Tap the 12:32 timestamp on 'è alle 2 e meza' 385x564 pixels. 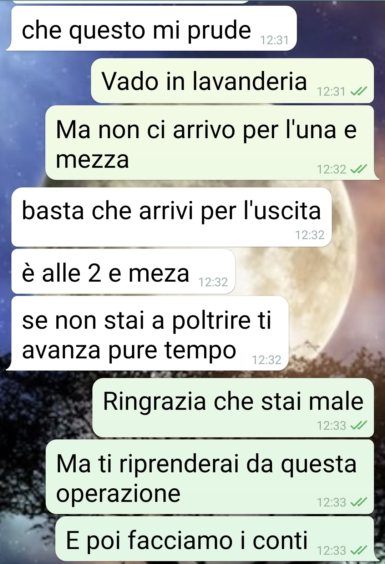[213, 282]
